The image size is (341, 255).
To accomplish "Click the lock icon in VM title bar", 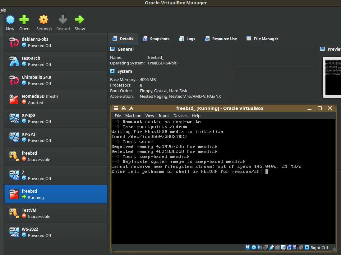I will 123,108.
